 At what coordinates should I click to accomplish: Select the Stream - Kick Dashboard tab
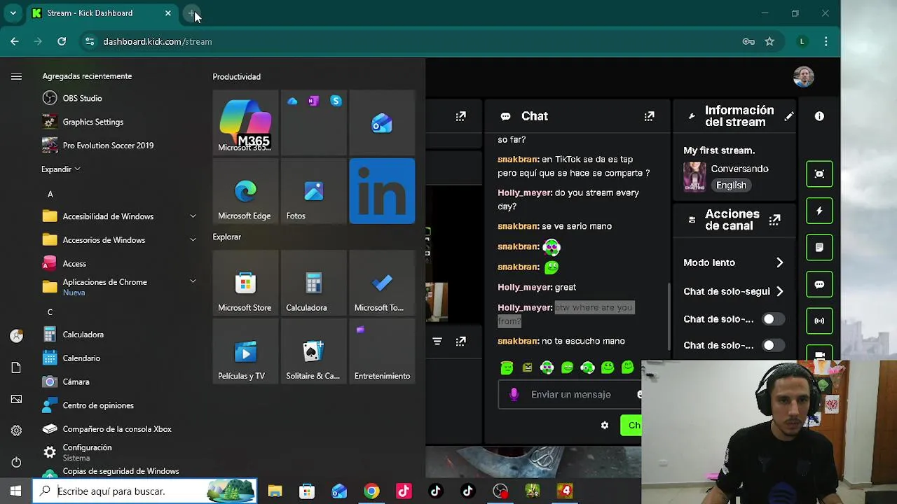[x=104, y=13]
